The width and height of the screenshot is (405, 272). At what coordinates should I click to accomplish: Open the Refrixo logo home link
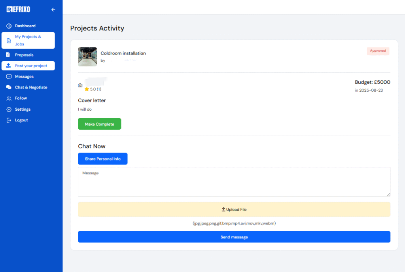[18, 9]
